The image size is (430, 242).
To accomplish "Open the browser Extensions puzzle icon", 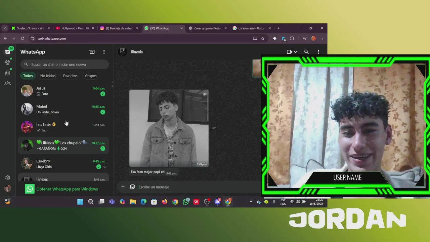I will tap(292, 38).
